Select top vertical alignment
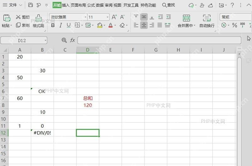The width and height of the screenshot is (252, 166). [x=136, y=17]
